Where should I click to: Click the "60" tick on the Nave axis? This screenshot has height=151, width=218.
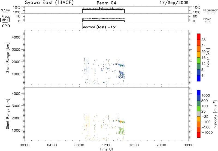pos(195,16)
